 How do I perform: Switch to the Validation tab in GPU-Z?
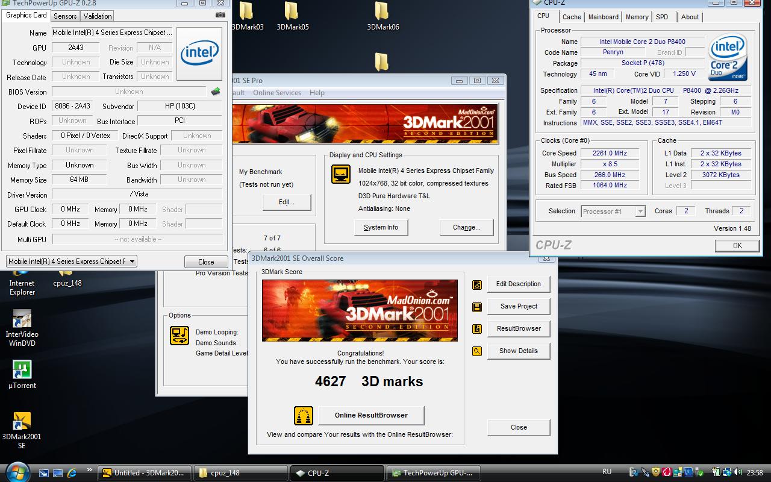[x=97, y=16]
